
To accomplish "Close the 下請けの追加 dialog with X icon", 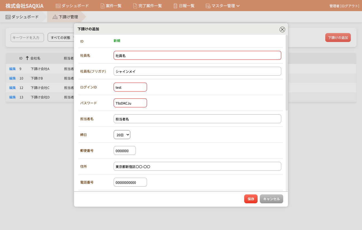I will (282, 29).
